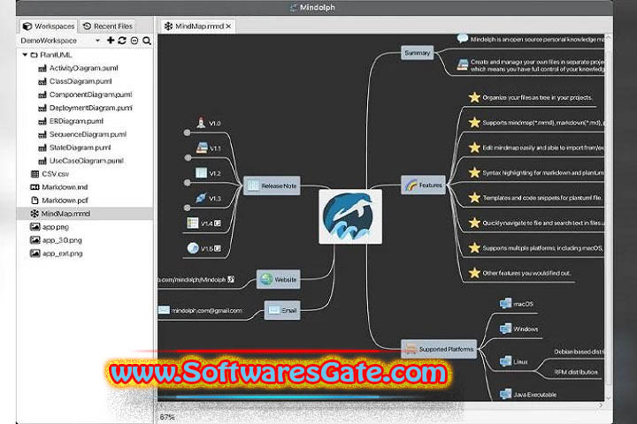637x424 pixels.
Task: Open SequenceDiagram.puml file
Action: coord(82,134)
